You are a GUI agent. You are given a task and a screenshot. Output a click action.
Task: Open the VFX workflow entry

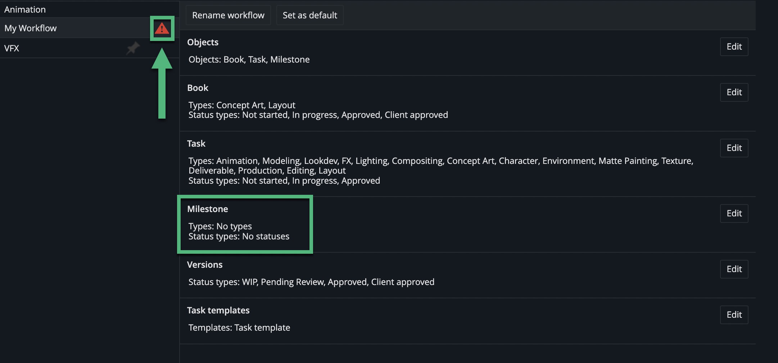pyautogui.click(x=12, y=49)
